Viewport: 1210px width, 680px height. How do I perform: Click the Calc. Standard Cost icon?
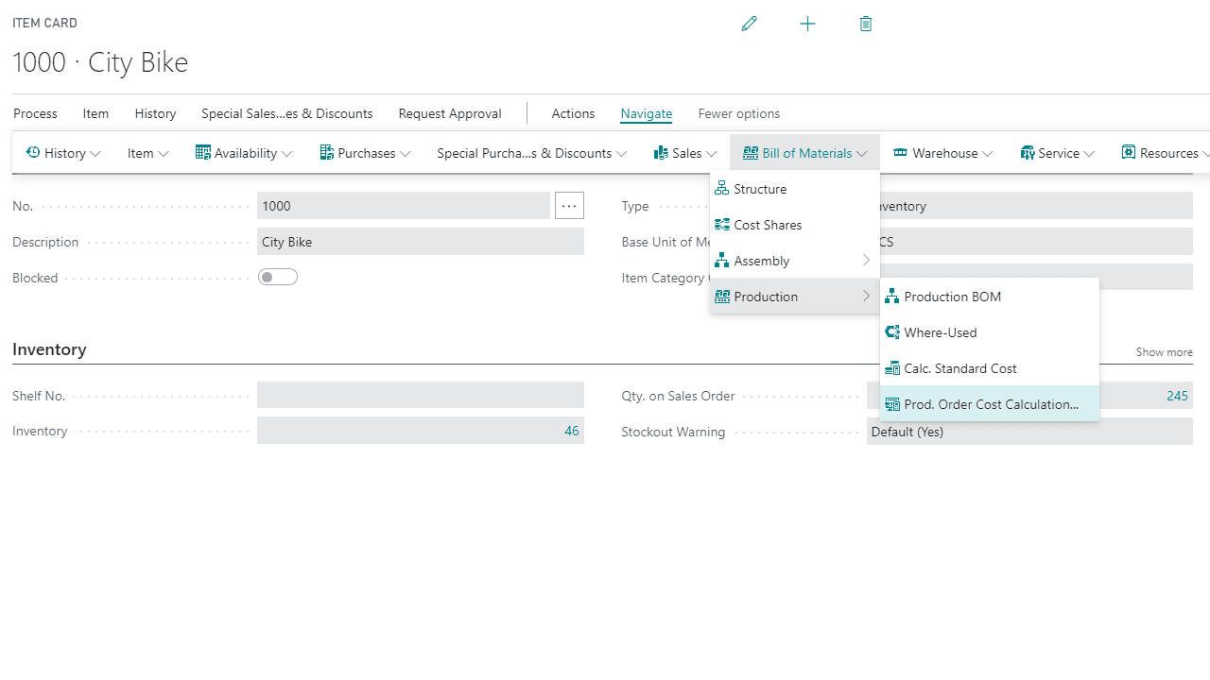coord(891,368)
